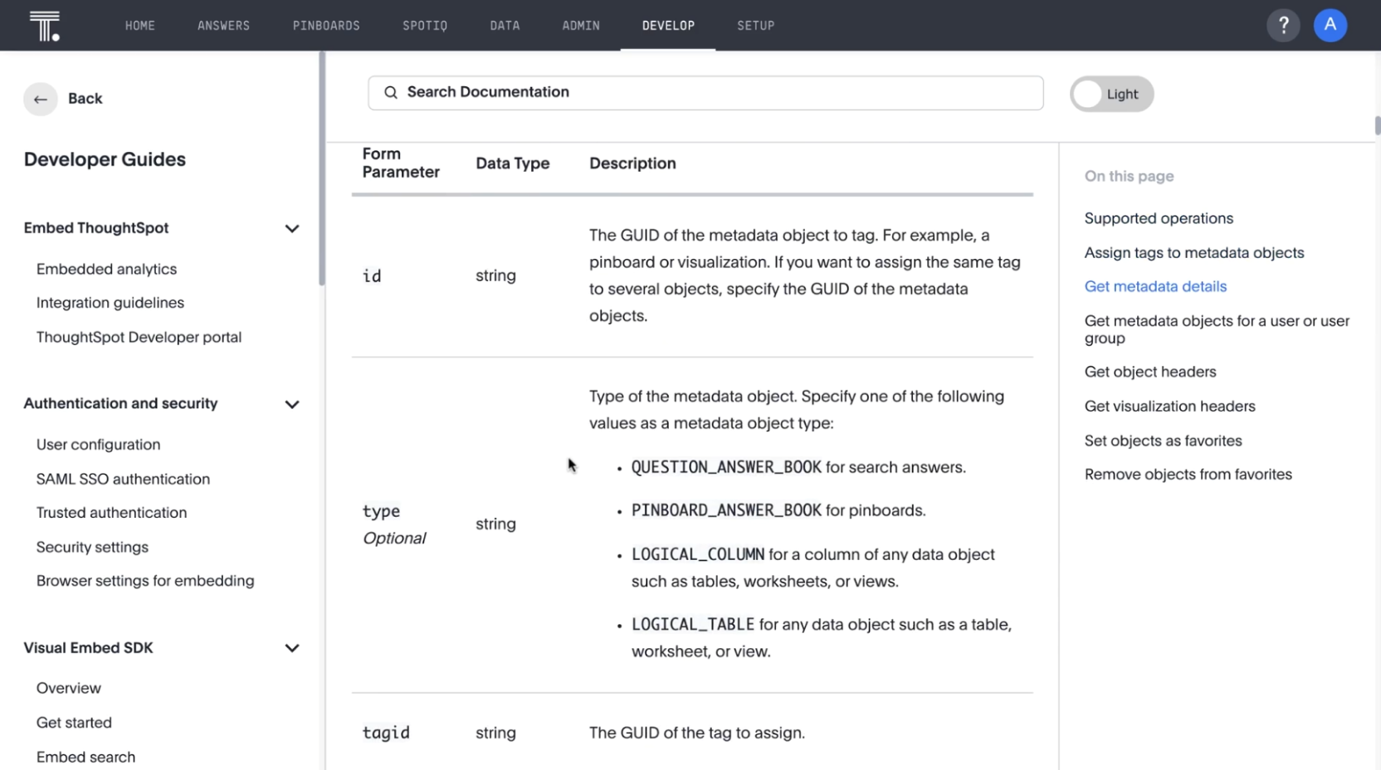Open Security settings page
Viewport: 1381px width, 770px height.
(92, 548)
